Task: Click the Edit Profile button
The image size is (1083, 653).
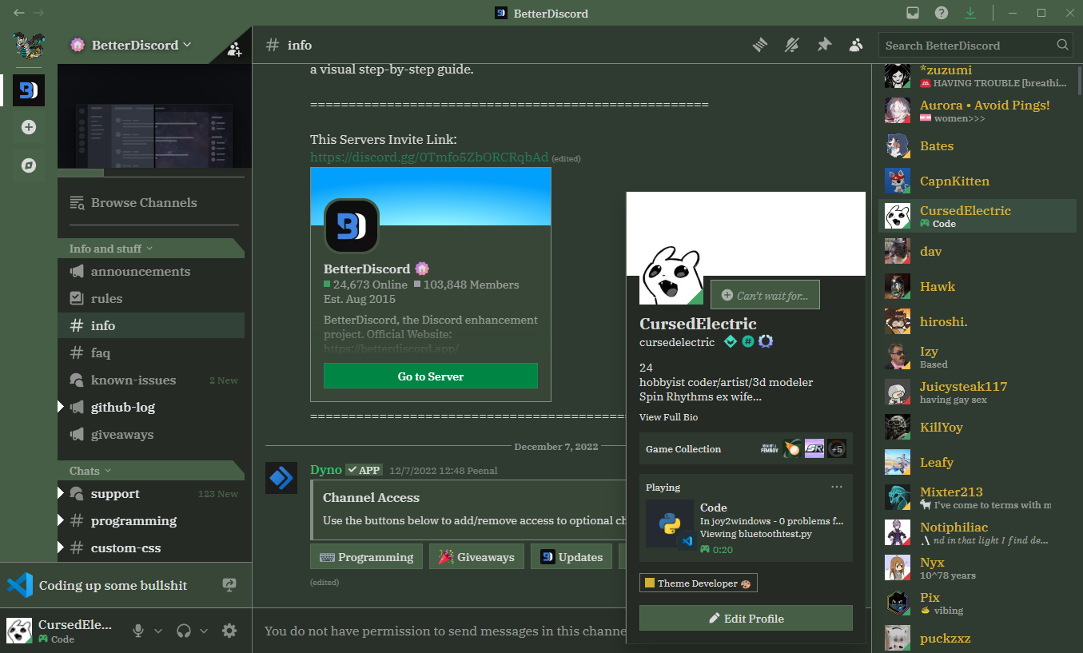Action: [x=746, y=619]
